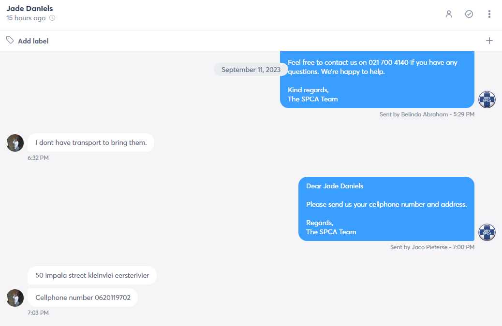Click customer avatar next to cellphone message
The height and width of the screenshot is (326, 502).
point(15,298)
